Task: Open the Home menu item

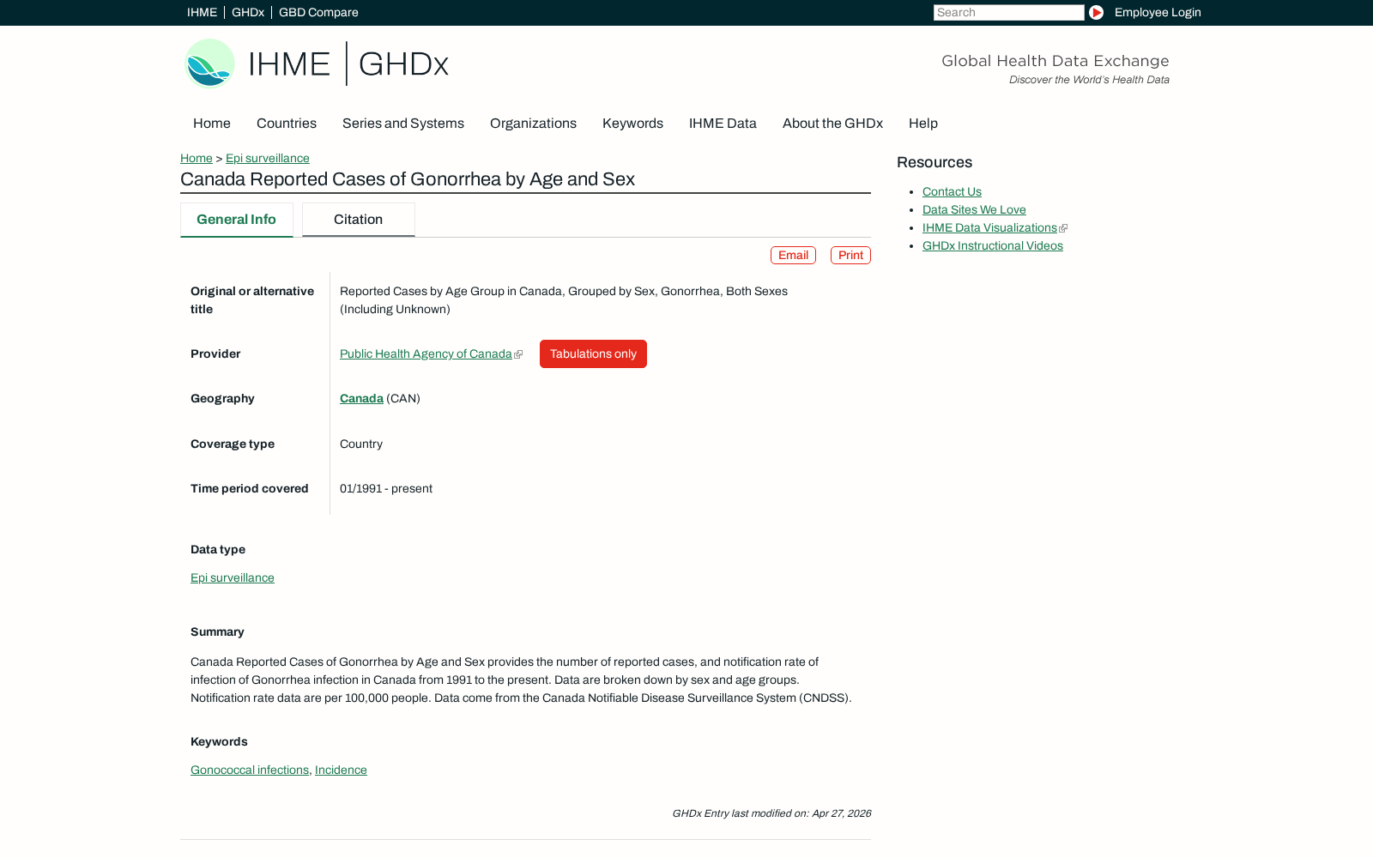Action: tap(212, 124)
